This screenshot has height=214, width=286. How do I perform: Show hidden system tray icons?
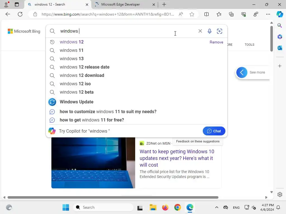216,207
